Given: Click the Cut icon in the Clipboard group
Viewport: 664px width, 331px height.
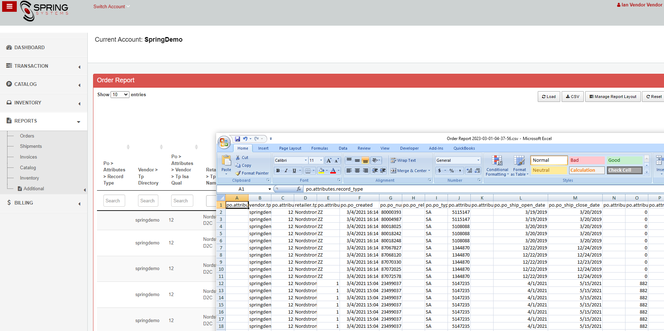Looking at the screenshot, I should tap(238, 157).
